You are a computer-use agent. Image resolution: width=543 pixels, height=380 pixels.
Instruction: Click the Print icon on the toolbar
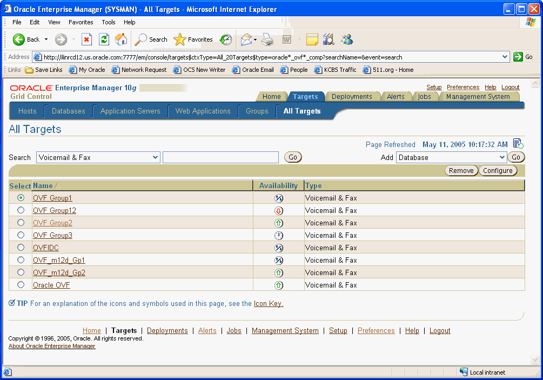(267, 39)
